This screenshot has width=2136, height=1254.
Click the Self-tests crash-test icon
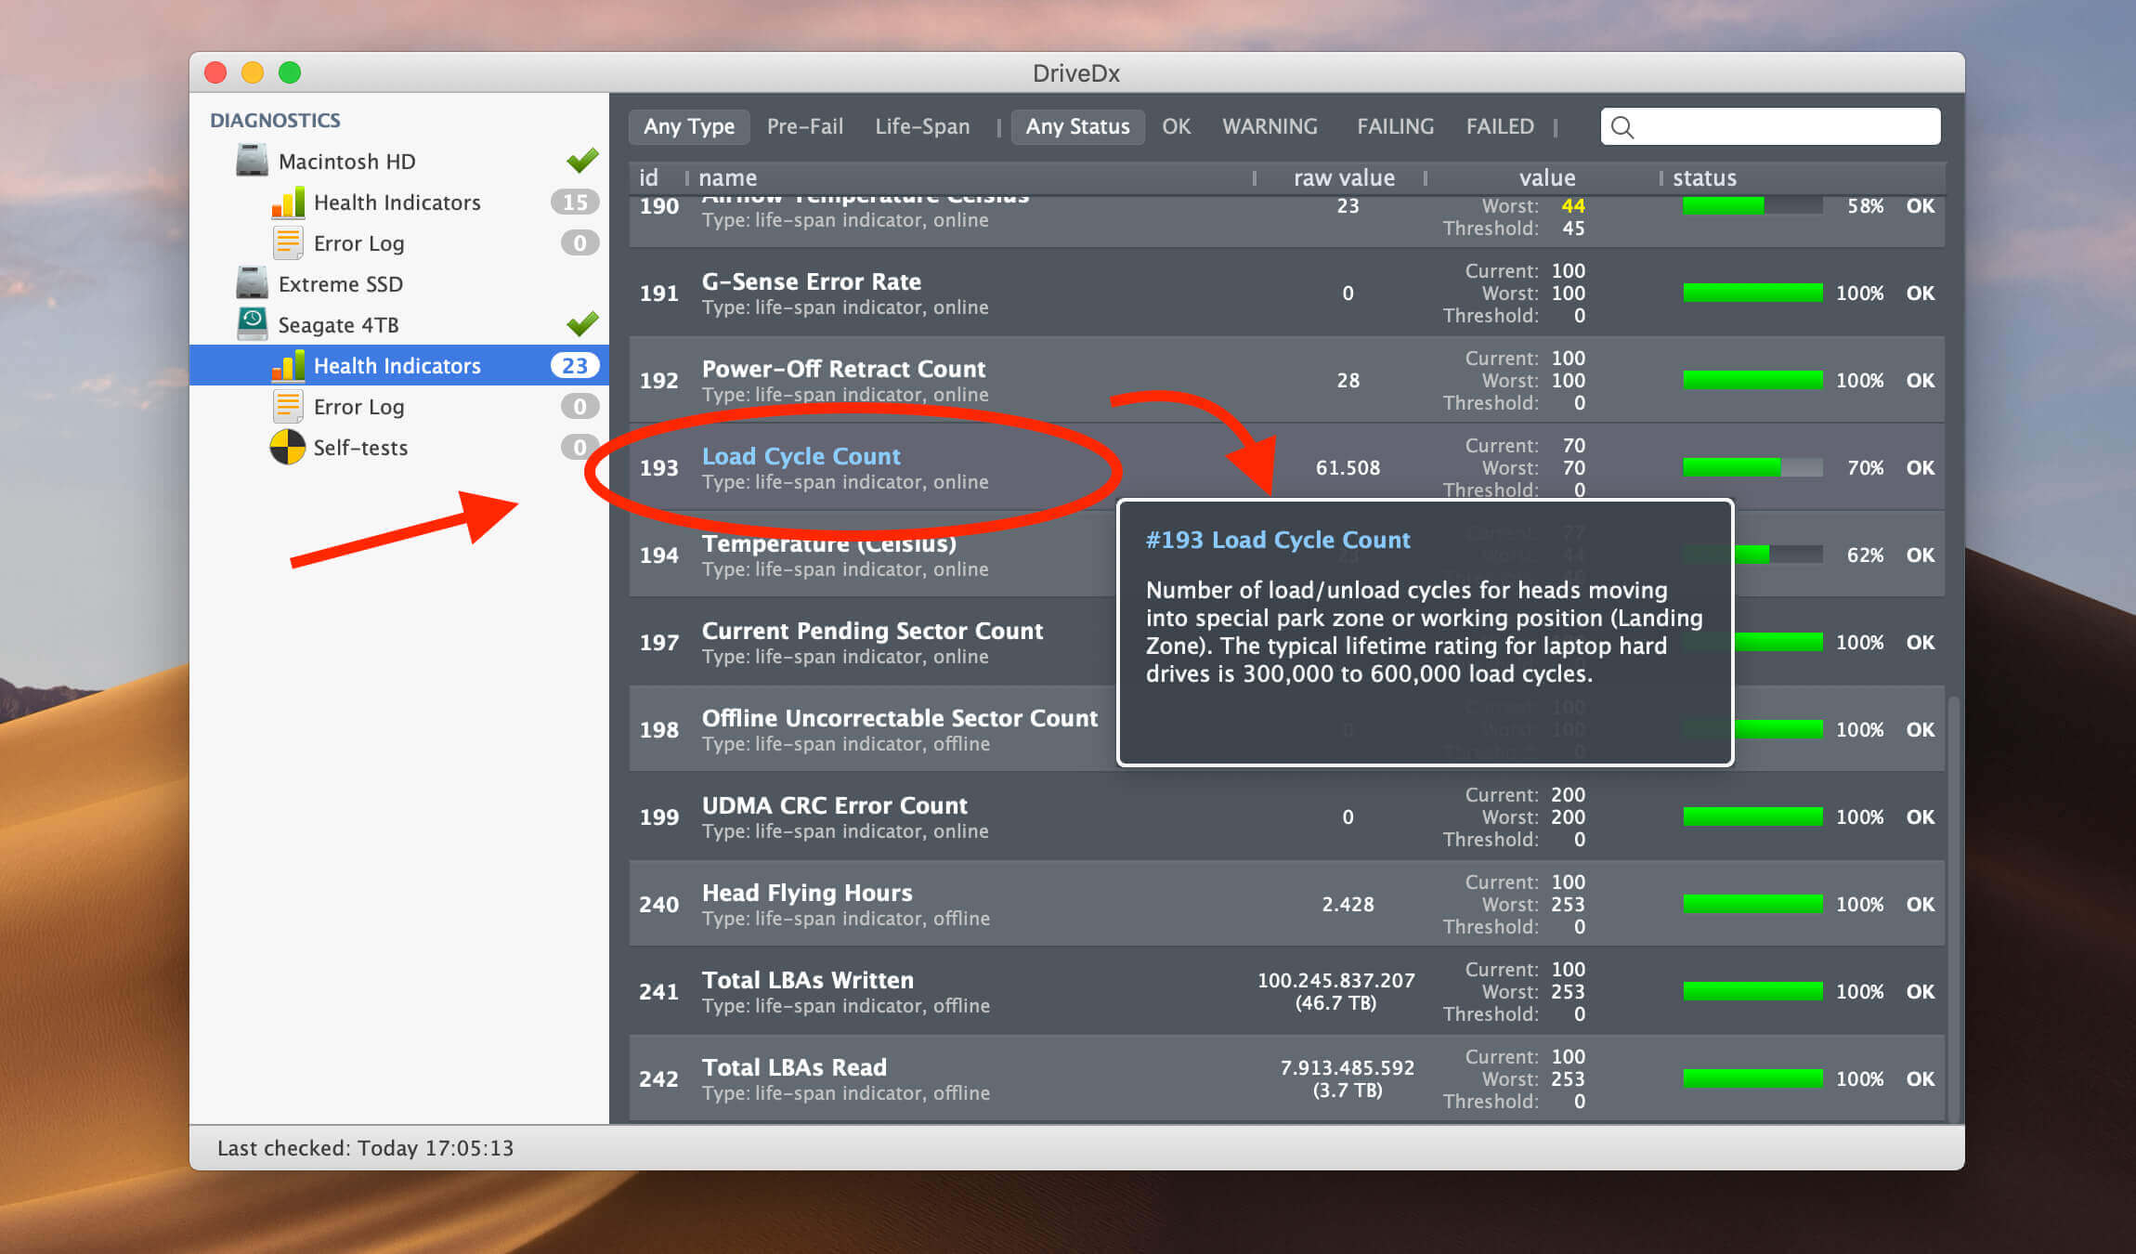[x=288, y=447]
